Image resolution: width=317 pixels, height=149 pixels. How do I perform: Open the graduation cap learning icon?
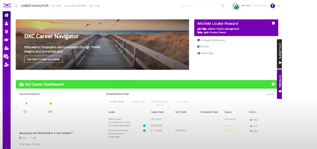click(x=7, y=40)
